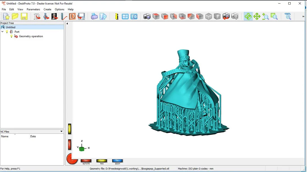Image resolution: width=307 pixels, height=172 pixels.
Task: Select the top view cube icon
Action: tap(156, 16)
